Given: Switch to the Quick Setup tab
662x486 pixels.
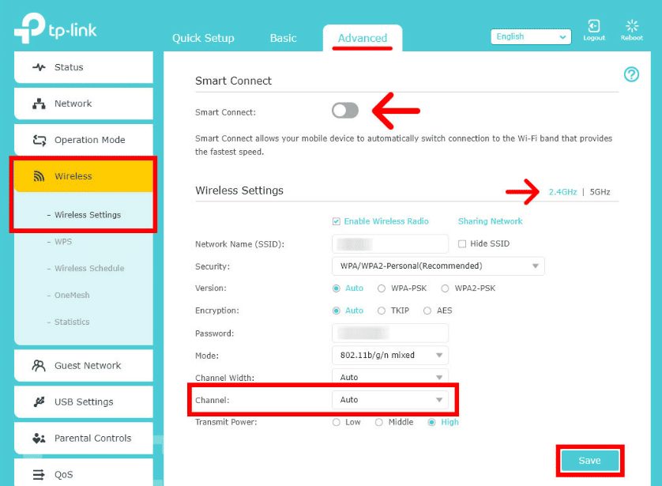Looking at the screenshot, I should tap(202, 38).
